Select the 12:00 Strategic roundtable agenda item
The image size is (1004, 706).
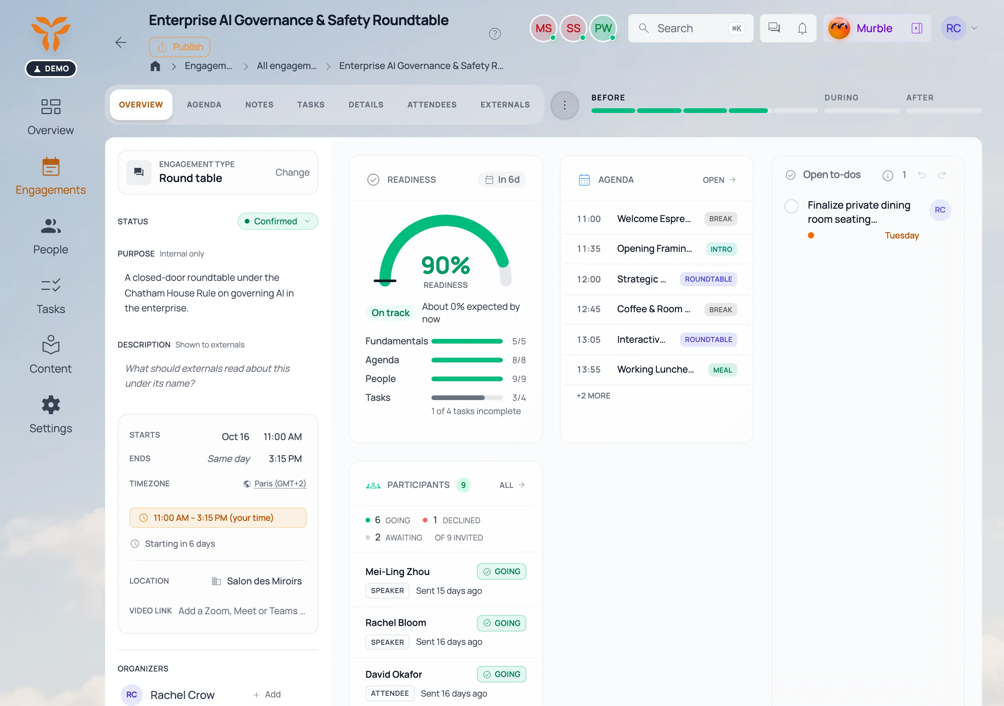(657, 279)
